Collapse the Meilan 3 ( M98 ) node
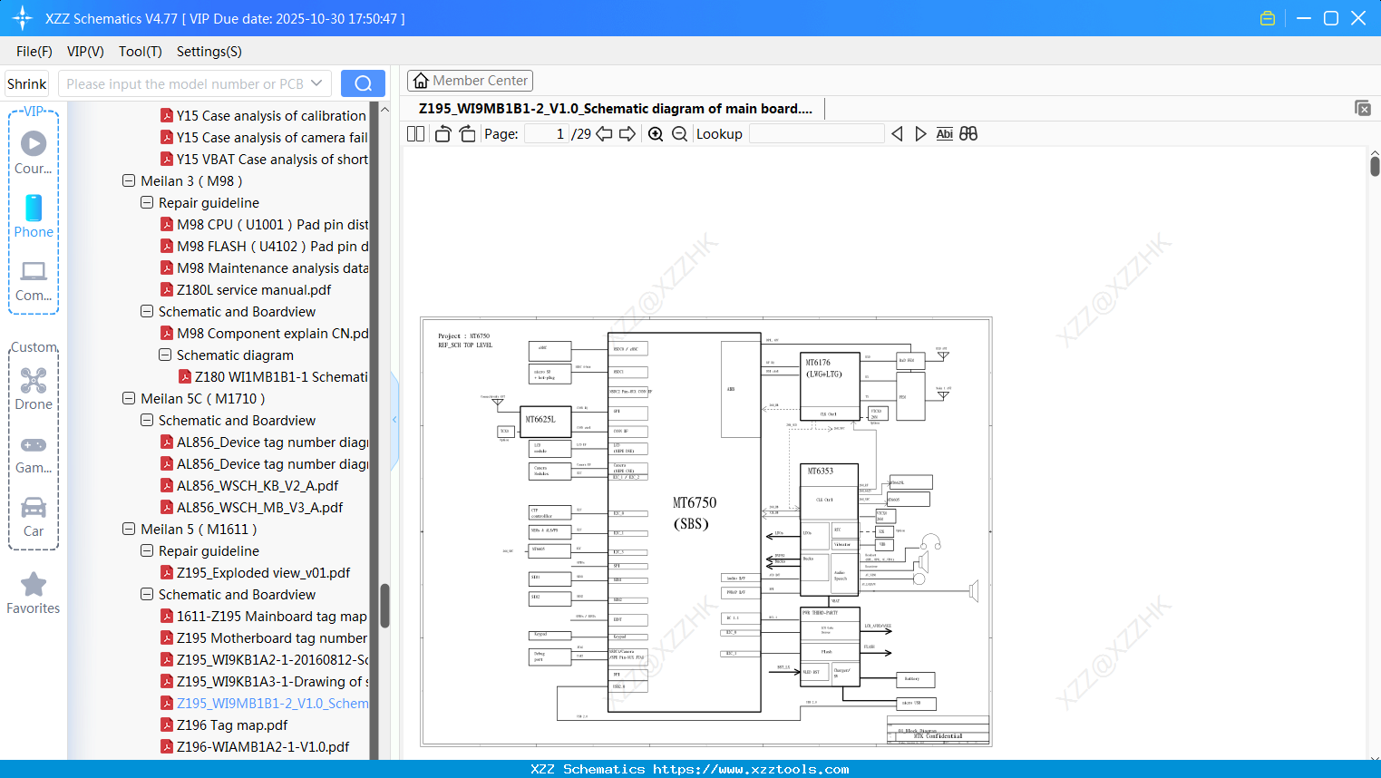This screenshot has width=1381, height=778. [128, 180]
